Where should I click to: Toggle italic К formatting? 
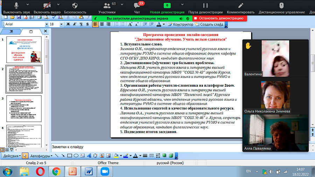pyautogui.click(x=75, y=24)
